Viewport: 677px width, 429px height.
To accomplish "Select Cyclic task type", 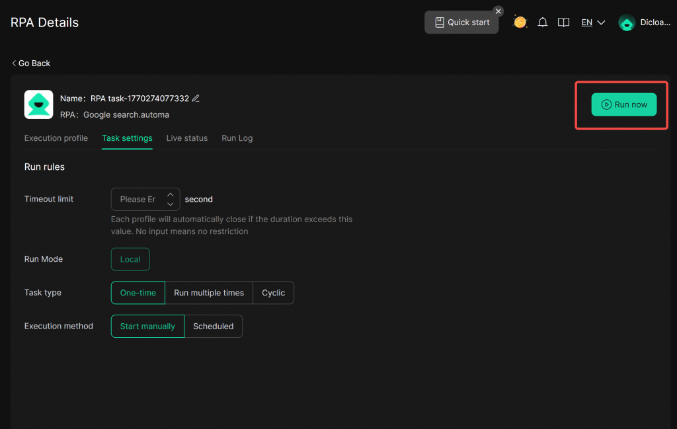I will [x=273, y=293].
